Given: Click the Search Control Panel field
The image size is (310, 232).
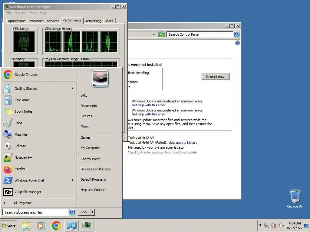Looking at the screenshot, I should click(x=200, y=34).
